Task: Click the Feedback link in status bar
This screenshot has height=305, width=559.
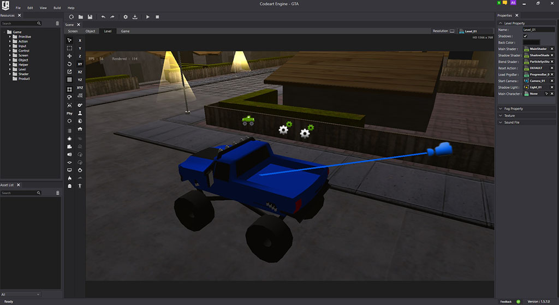Action: (x=506, y=301)
